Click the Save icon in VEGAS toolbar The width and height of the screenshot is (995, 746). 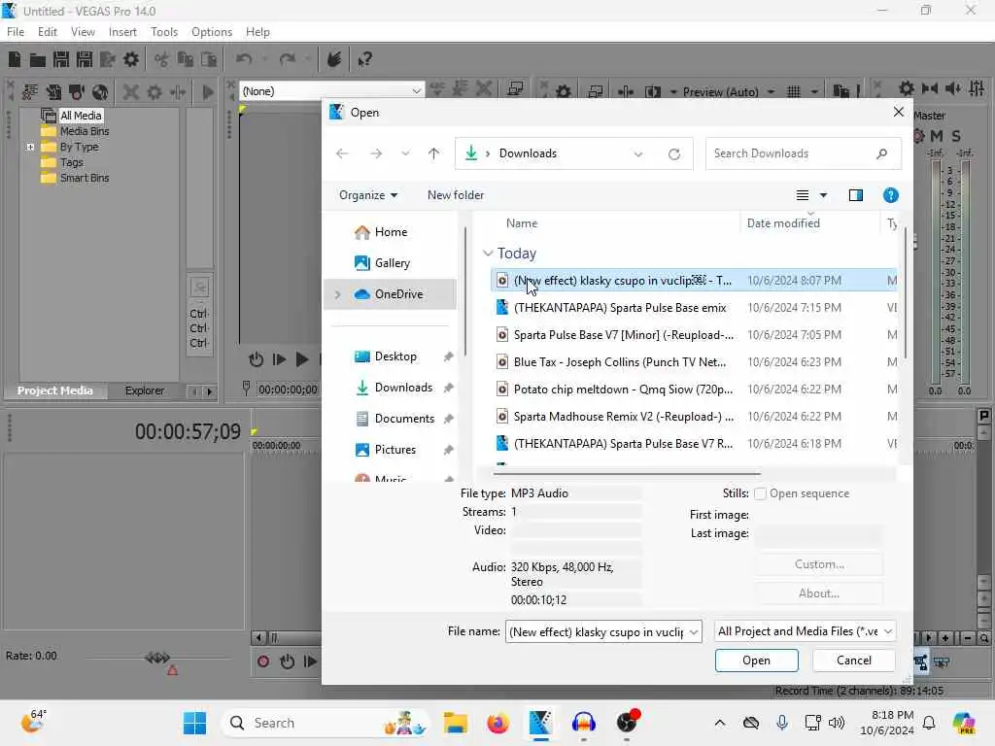[x=61, y=59]
